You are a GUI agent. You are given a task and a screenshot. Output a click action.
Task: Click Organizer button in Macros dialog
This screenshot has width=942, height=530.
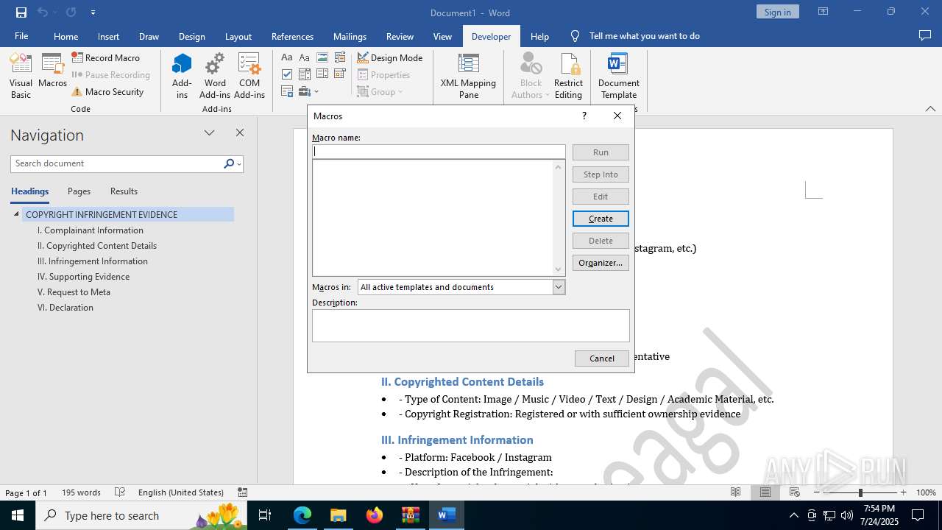click(x=601, y=263)
